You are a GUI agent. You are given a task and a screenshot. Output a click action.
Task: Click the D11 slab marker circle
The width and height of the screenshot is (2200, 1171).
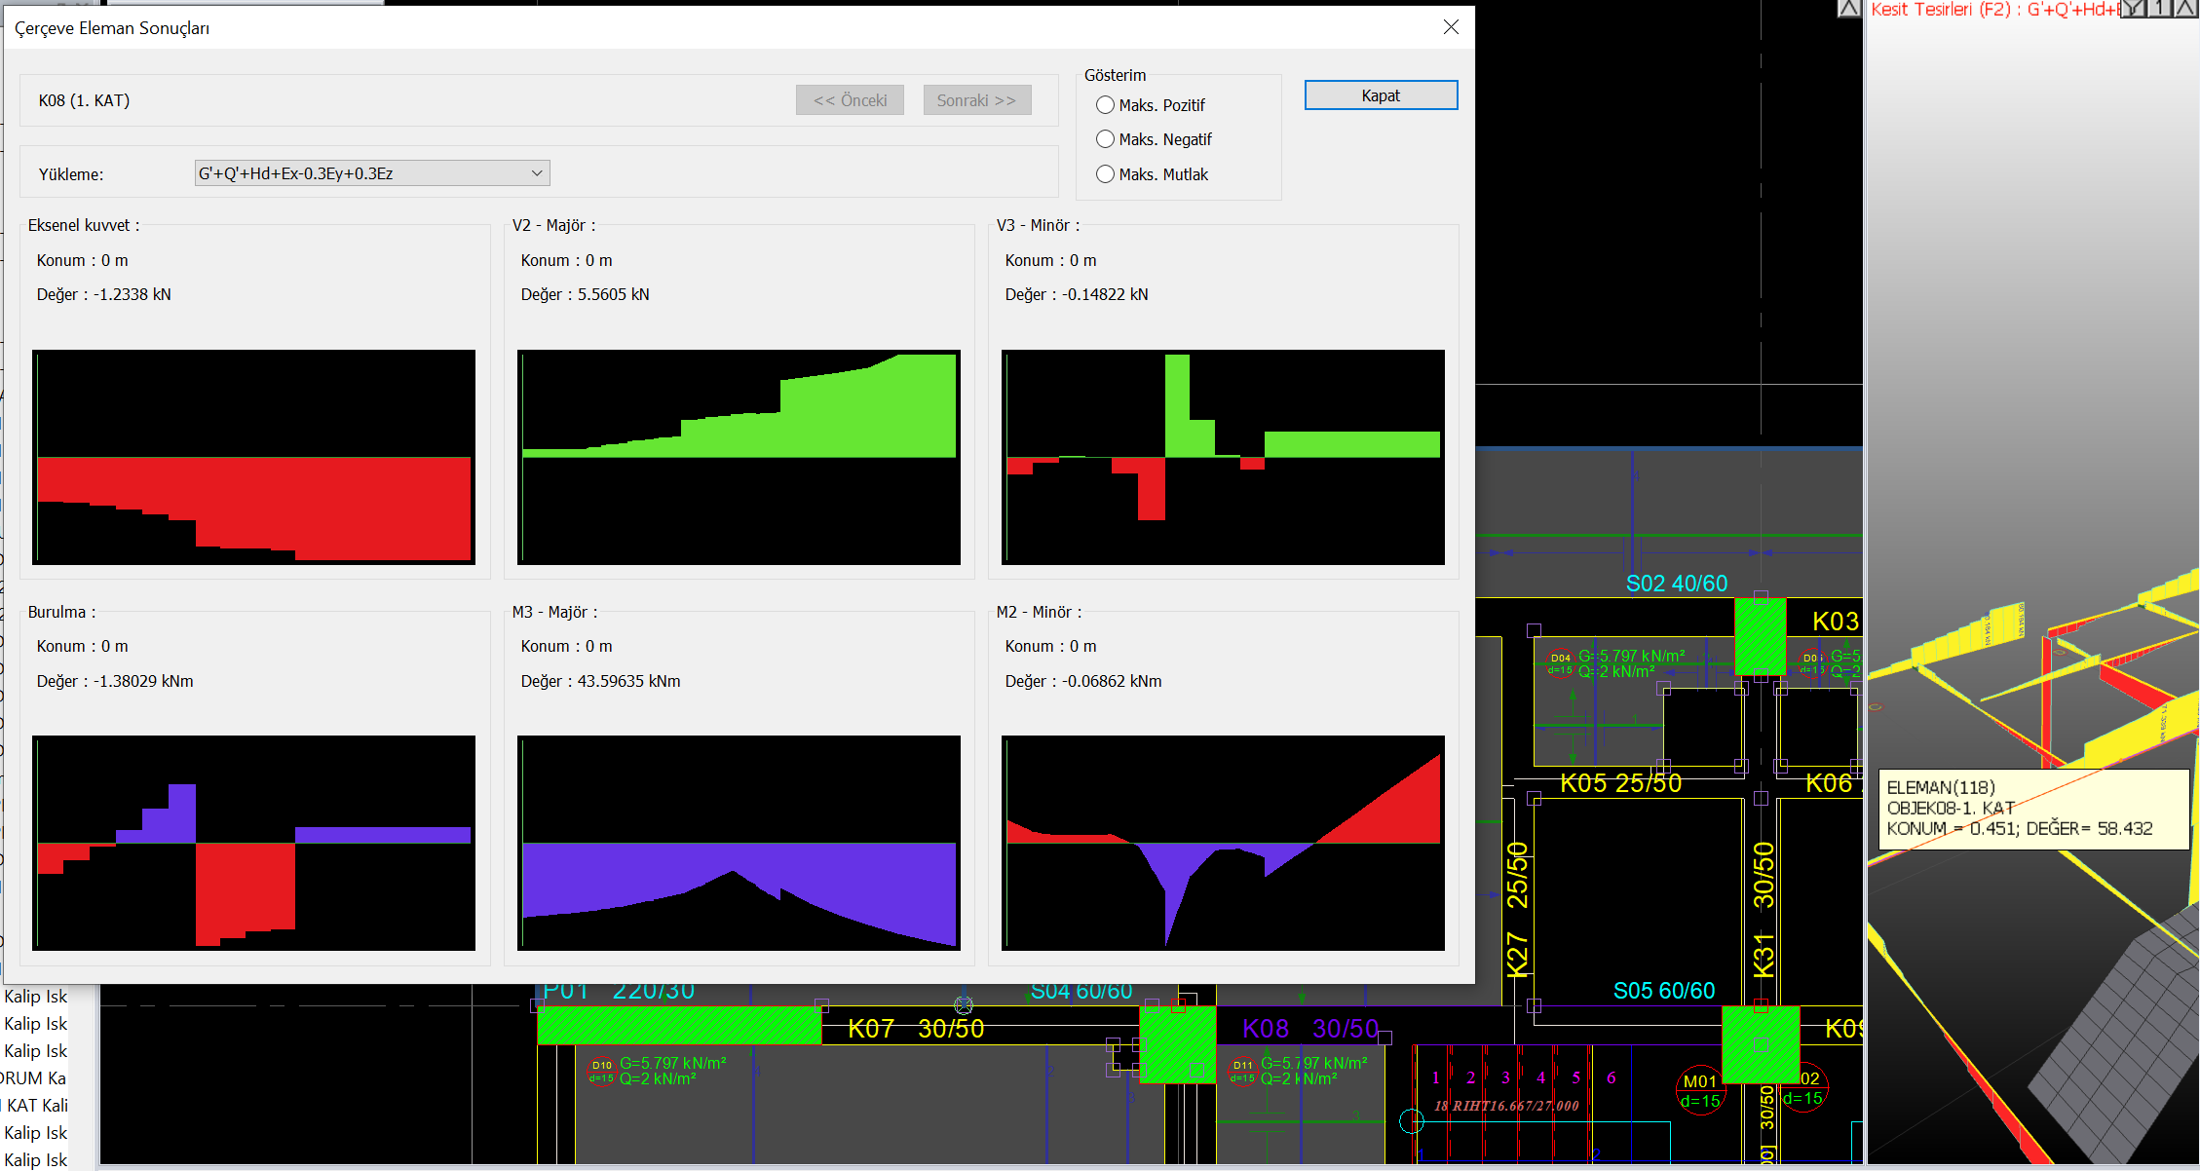[1242, 1071]
